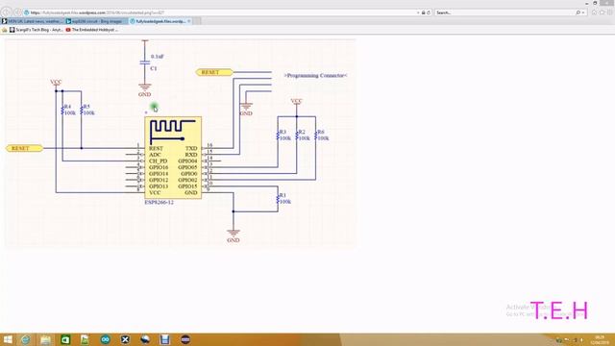Click the RESET label near Programming Connector
Screen dimensions: 615x346
click(214, 72)
